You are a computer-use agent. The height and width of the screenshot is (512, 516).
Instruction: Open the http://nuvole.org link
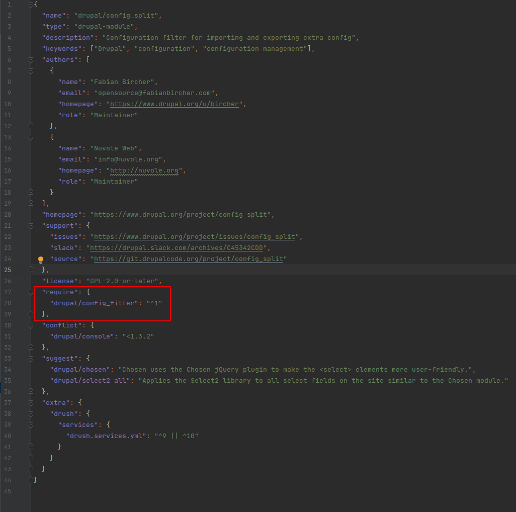tap(144, 170)
